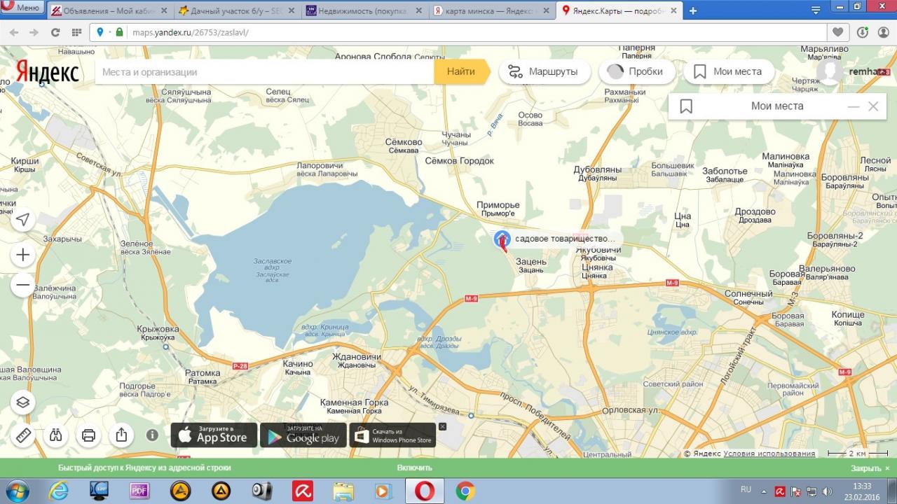
Task: Open the map layers switcher
Action: tap(23, 402)
